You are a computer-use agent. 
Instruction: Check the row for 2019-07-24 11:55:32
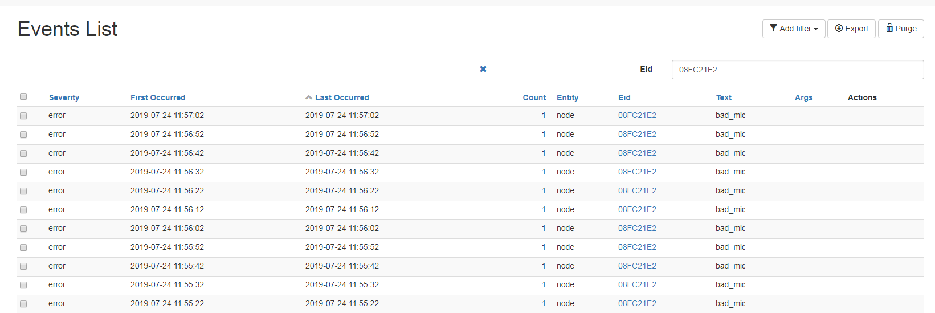(23, 285)
